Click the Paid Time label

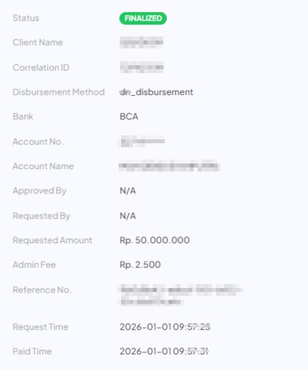pos(32,352)
